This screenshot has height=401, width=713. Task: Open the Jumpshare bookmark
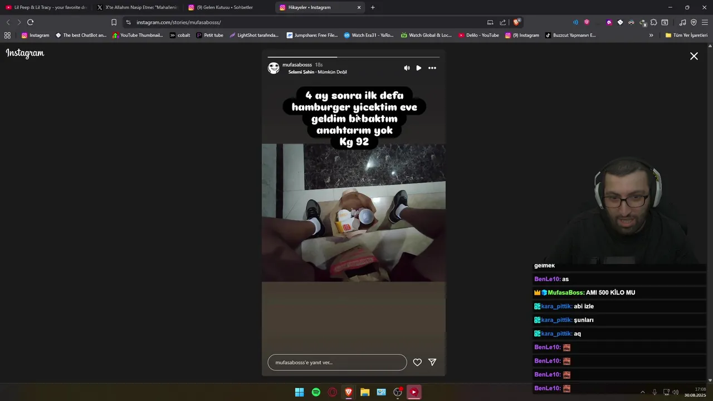pyautogui.click(x=312, y=35)
